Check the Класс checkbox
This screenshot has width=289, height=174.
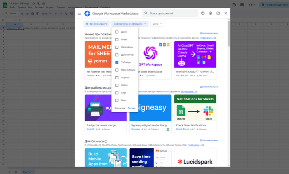[x=117, y=85]
